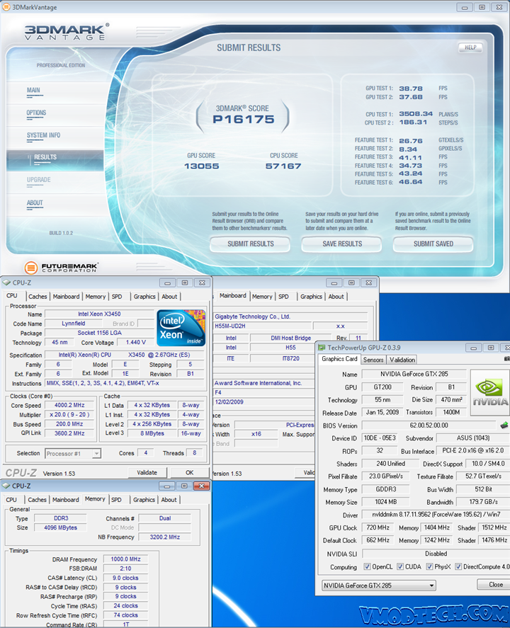Click the H55M-UD2H mainboard model field
Screen dimensions: 510x628
coord(262,326)
